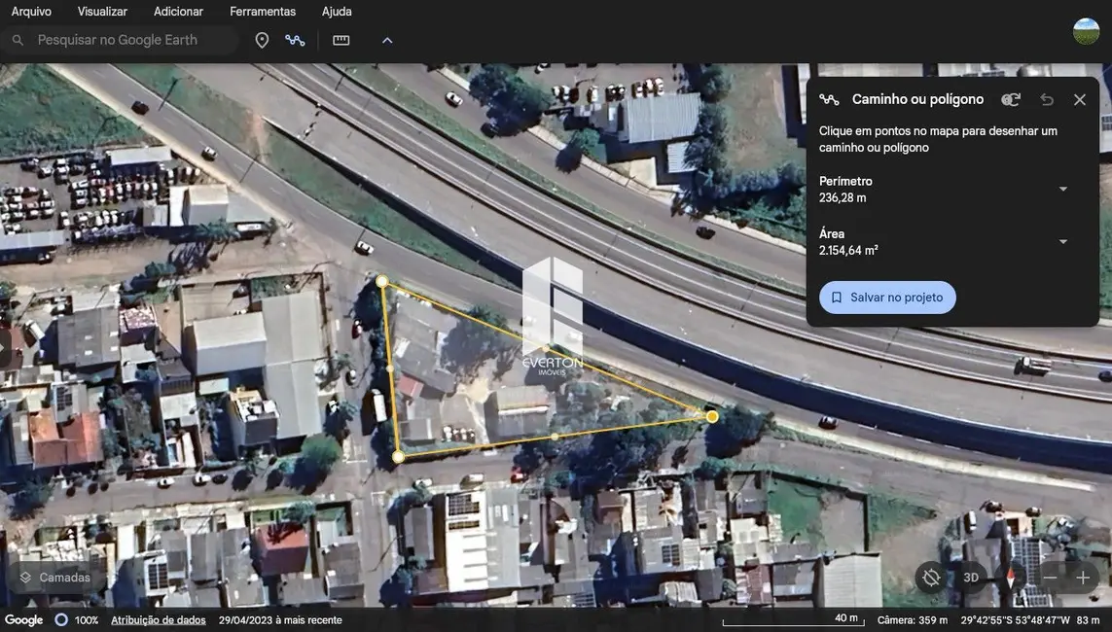Click Salvar no projeto button
Viewport: 1112px width, 632px height.
(887, 298)
